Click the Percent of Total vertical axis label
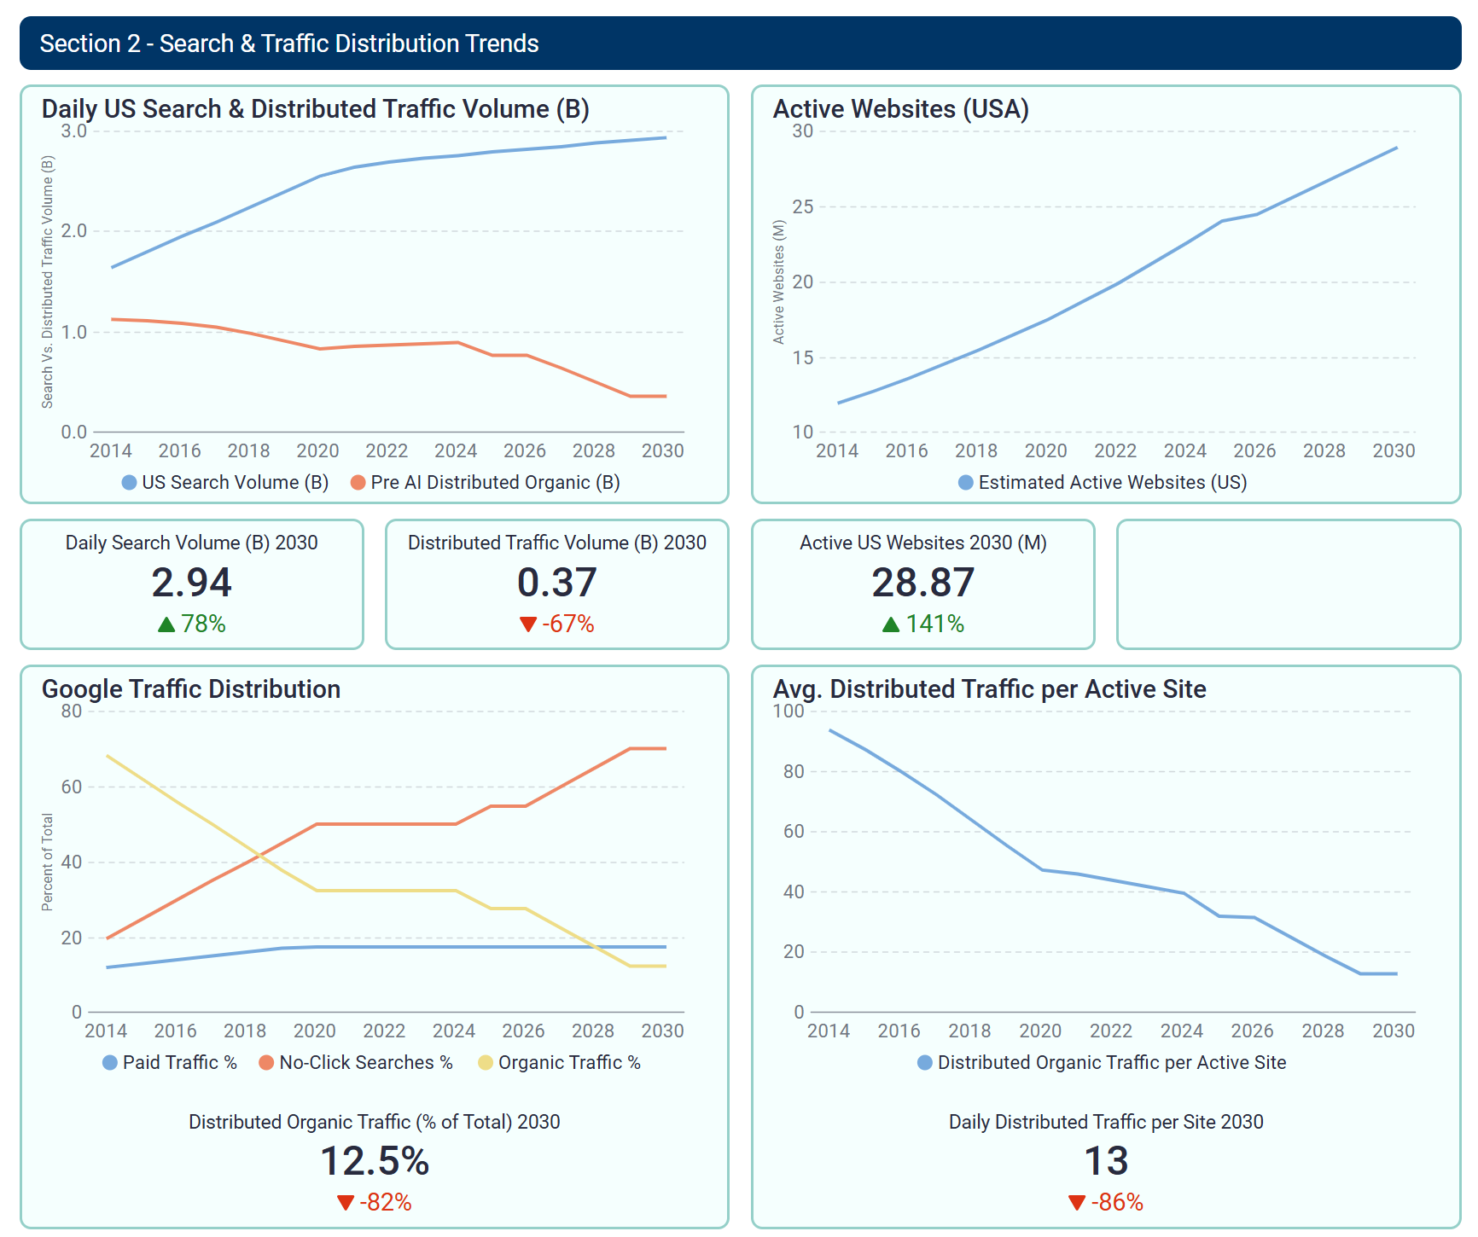Image resolution: width=1478 pixels, height=1237 pixels. 48,862
